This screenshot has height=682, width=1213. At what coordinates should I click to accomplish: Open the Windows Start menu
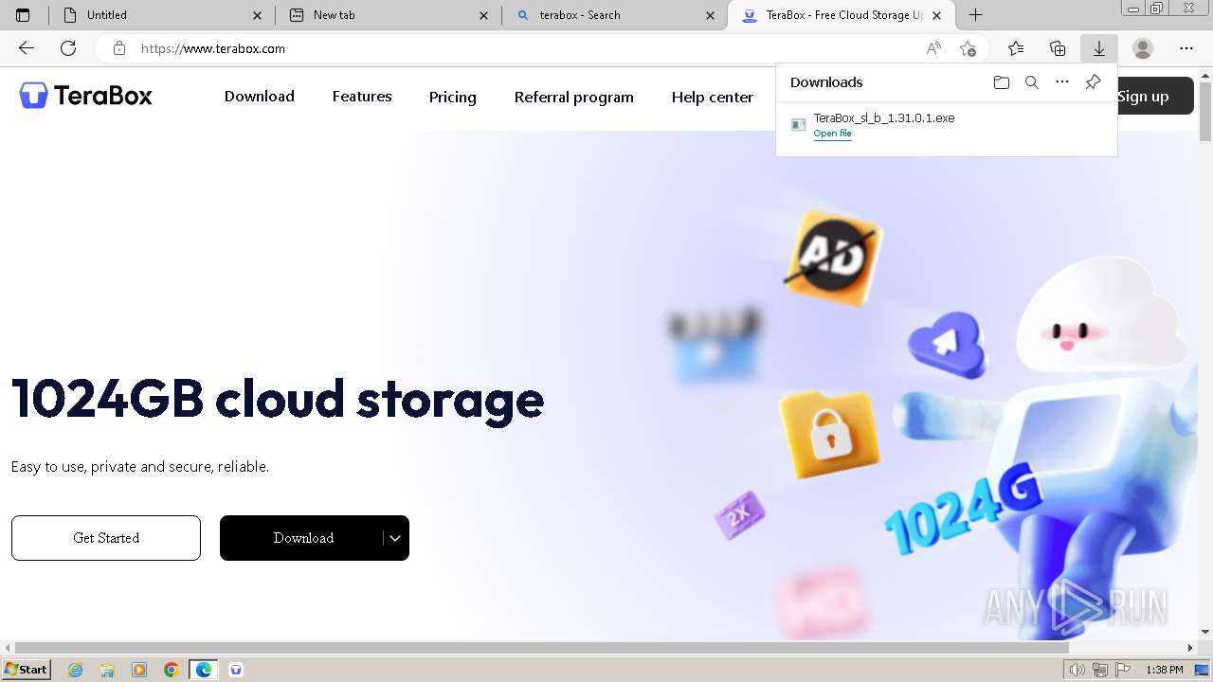click(x=27, y=670)
